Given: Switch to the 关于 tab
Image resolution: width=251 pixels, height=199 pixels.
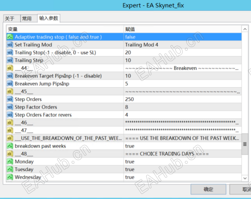Looking at the screenshot, I should click(x=12, y=19).
